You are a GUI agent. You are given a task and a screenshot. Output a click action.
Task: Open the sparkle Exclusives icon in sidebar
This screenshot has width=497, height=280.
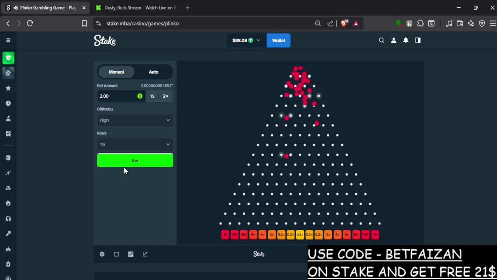click(8, 173)
